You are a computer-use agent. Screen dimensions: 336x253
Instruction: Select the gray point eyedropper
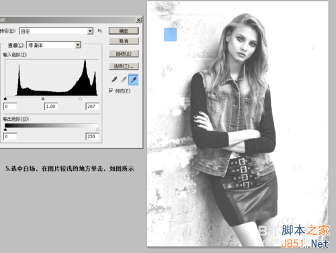click(124, 79)
